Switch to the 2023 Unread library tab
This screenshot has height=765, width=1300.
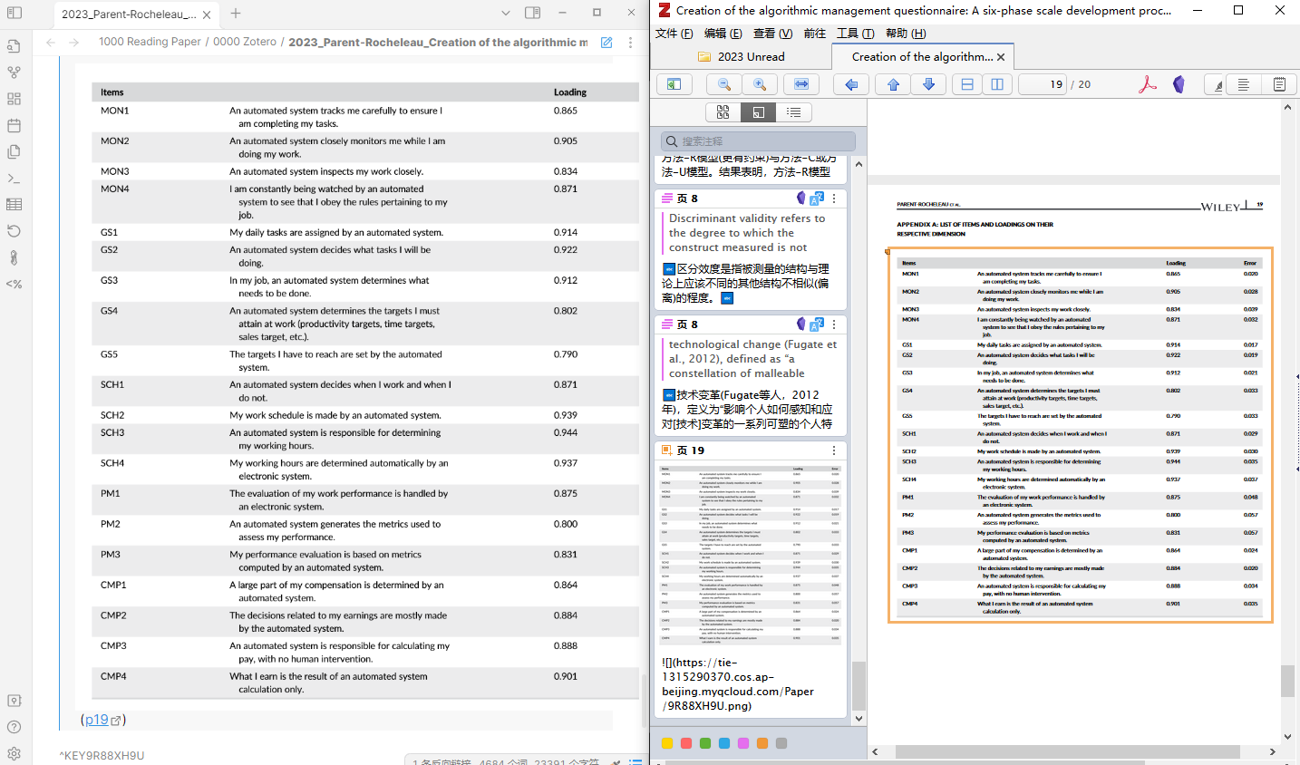click(x=742, y=56)
